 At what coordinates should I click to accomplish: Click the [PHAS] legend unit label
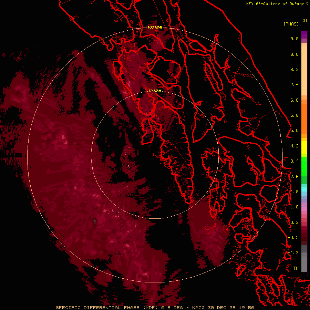point(291,24)
